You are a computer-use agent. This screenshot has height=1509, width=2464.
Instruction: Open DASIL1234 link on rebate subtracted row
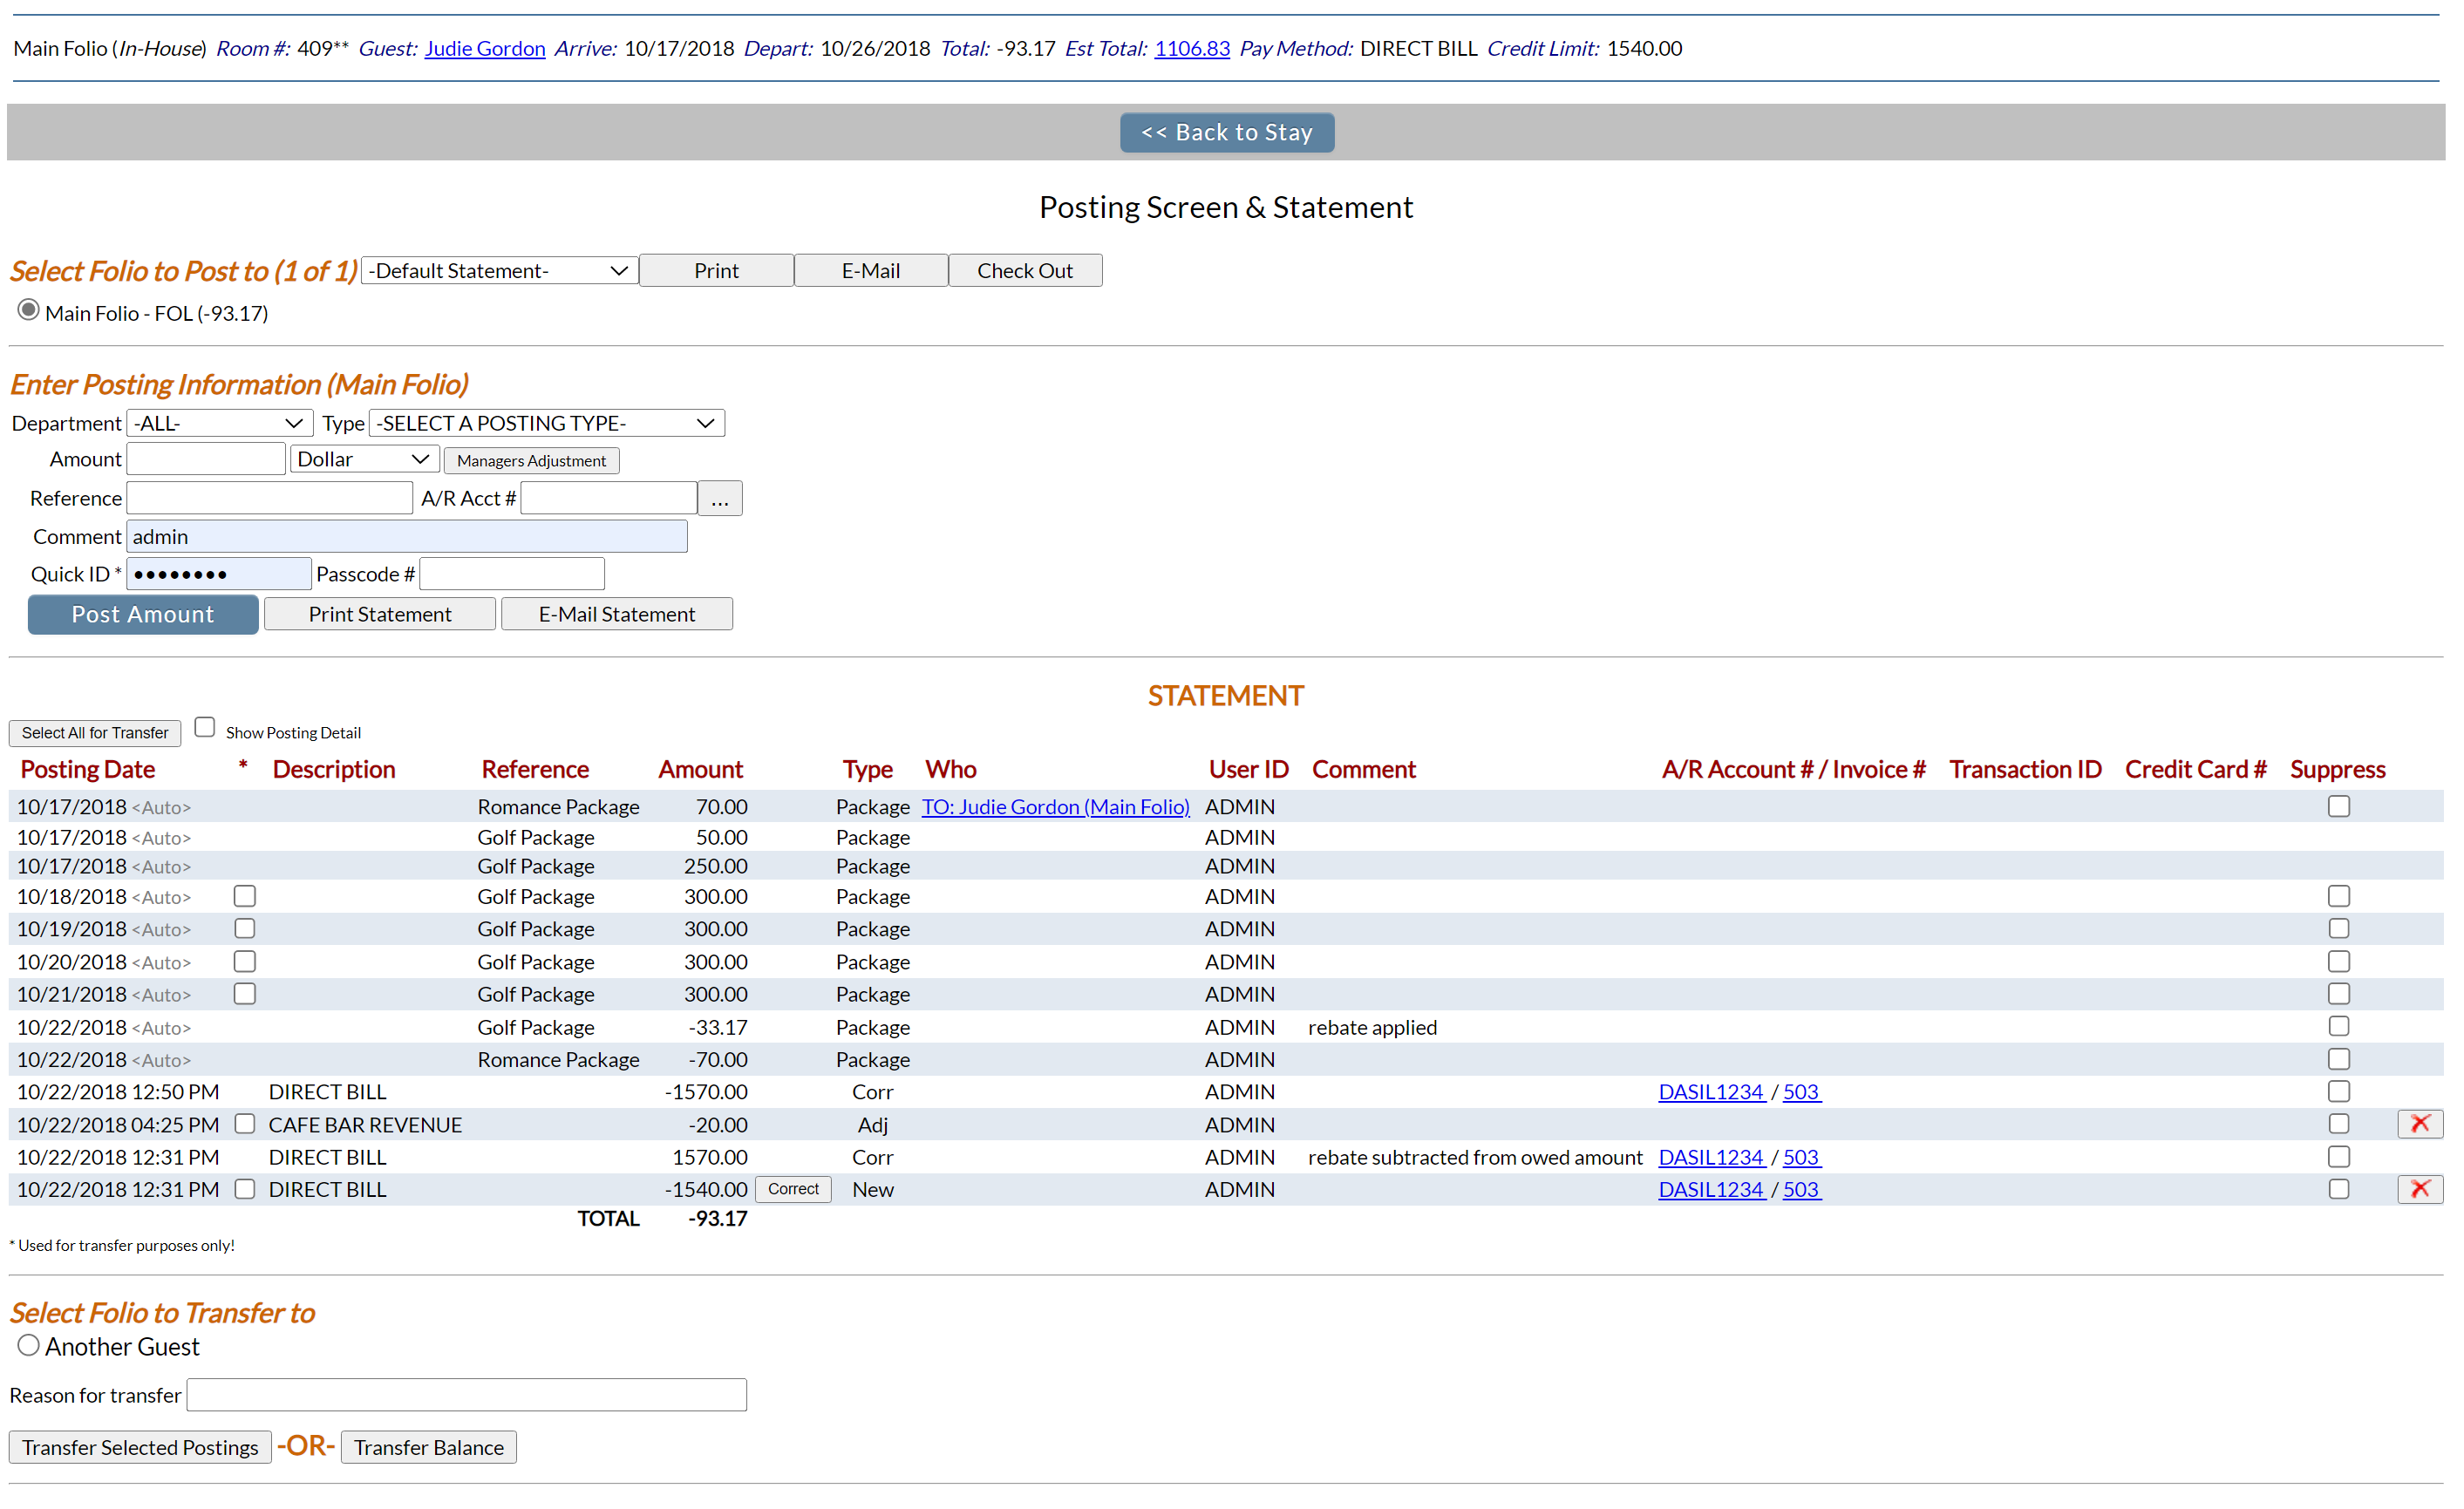(1711, 1157)
